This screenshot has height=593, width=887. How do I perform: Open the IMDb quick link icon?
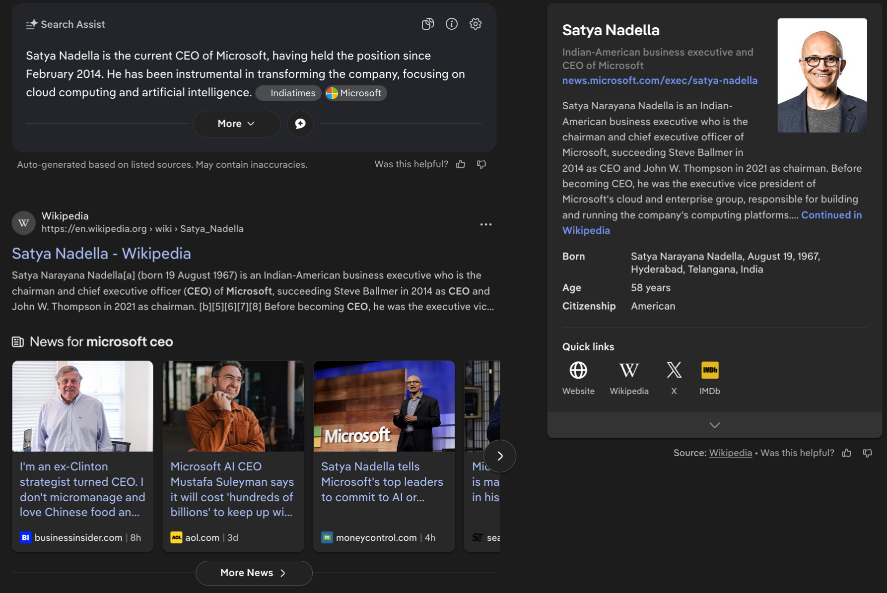pos(710,370)
